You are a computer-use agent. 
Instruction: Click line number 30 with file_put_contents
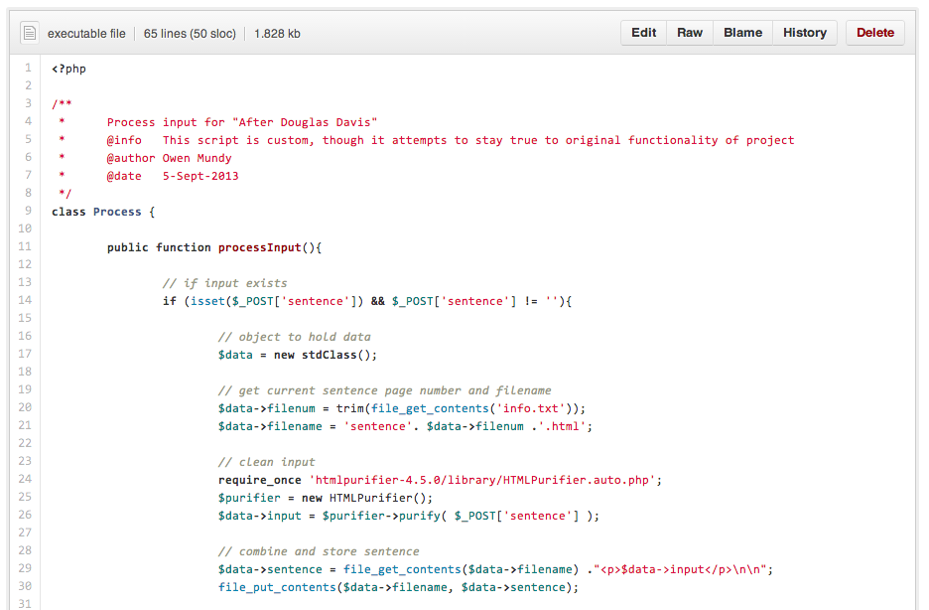25,586
